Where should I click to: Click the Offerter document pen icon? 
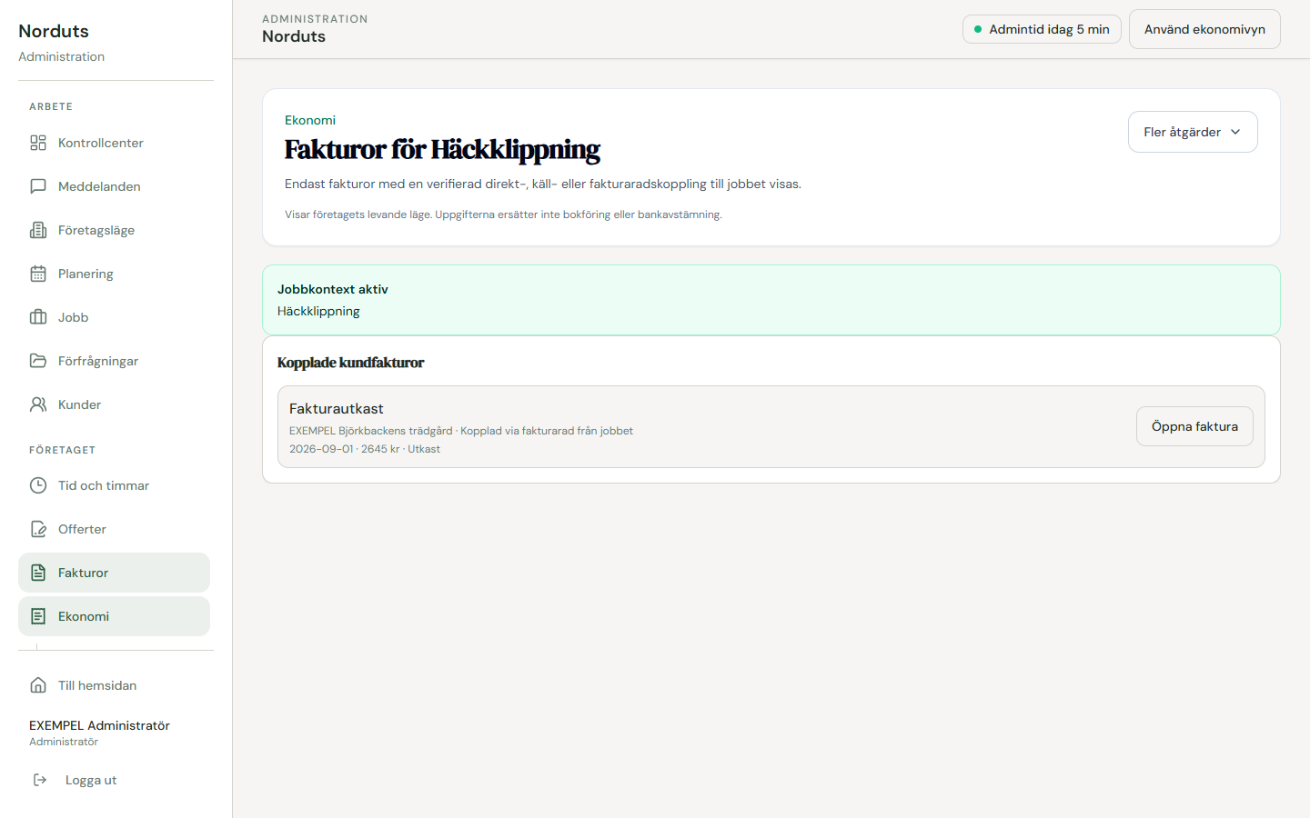point(38,529)
